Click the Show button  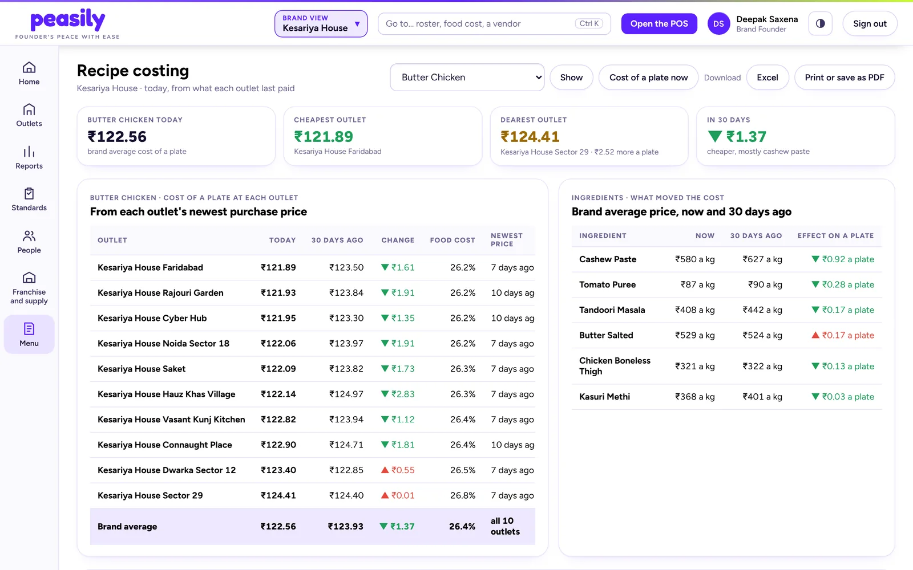point(571,78)
